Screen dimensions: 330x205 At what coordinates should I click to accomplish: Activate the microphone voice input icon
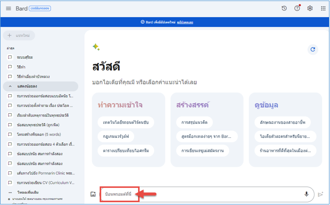[306, 194]
